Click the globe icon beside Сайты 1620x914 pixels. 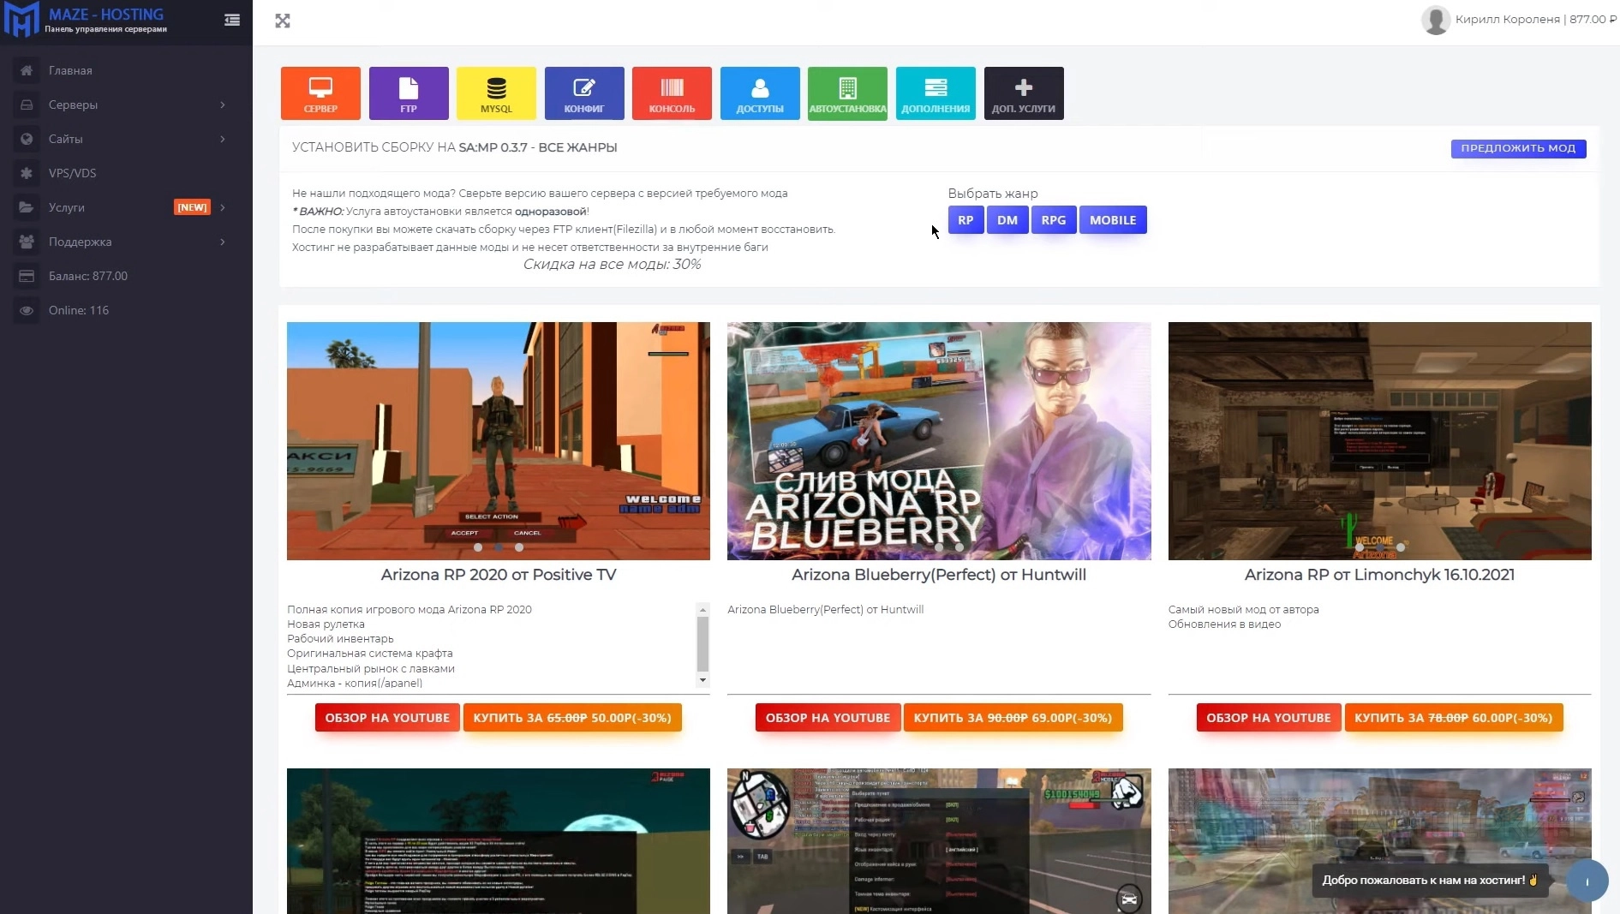click(x=27, y=139)
